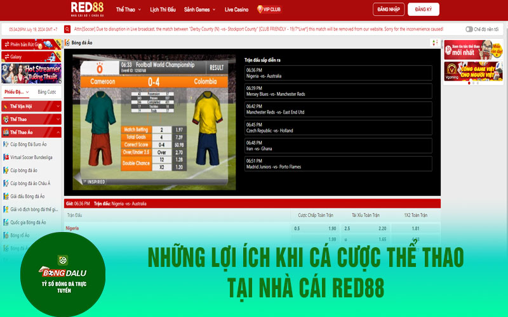
Task: Click the Bóng đá Ảo header soccer icon
Action: [67, 42]
